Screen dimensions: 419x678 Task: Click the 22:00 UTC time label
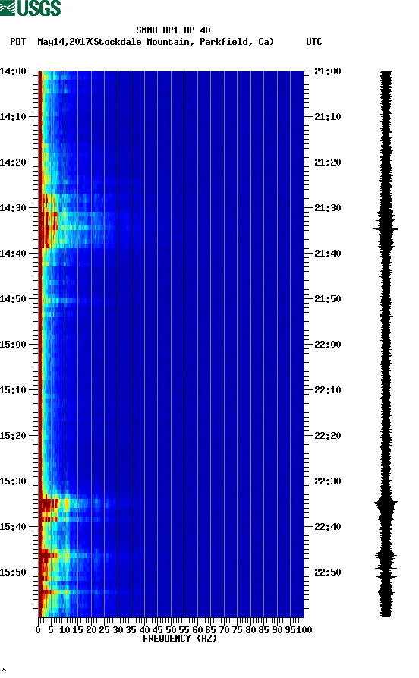coord(328,345)
